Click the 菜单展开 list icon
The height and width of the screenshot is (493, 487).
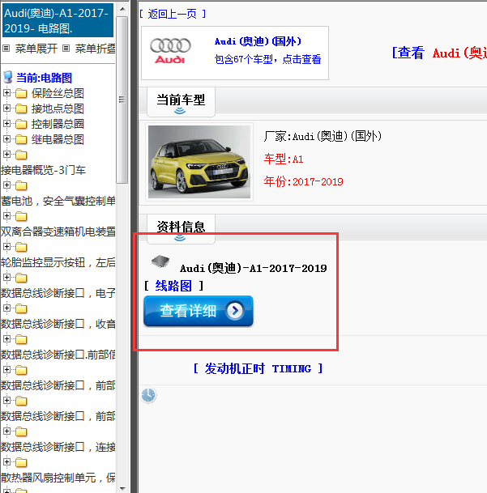click(6, 49)
